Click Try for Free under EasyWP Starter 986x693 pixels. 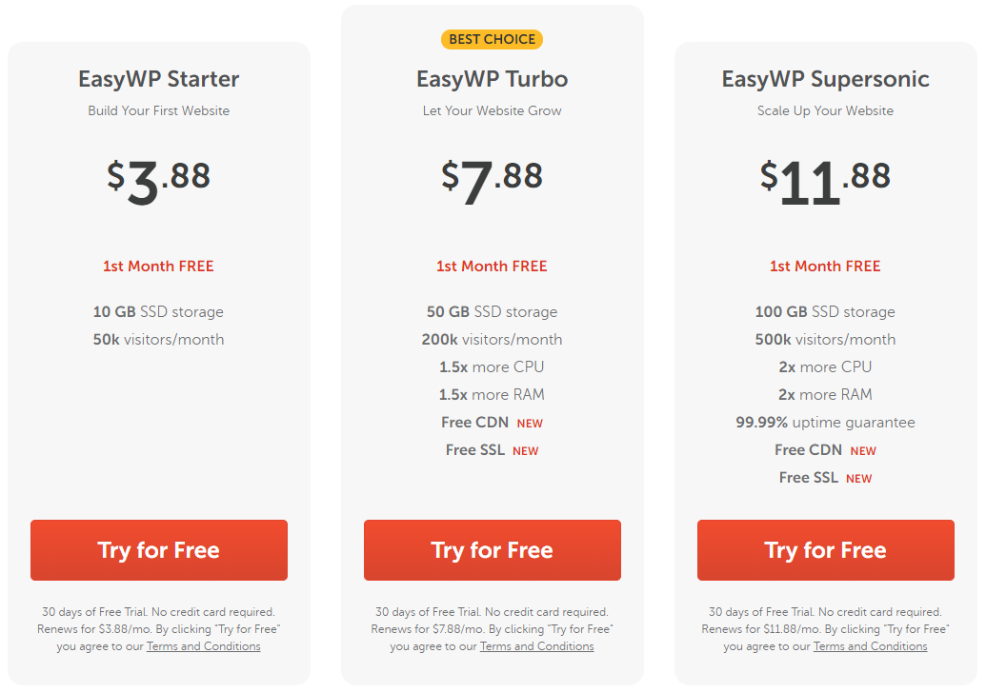pyautogui.click(x=159, y=550)
